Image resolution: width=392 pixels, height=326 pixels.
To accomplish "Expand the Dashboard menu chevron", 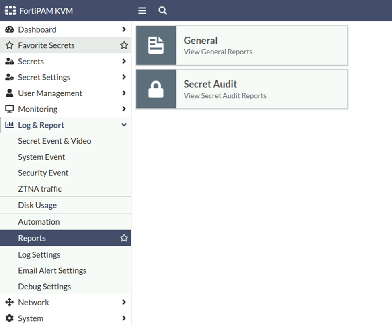I will tap(124, 29).
